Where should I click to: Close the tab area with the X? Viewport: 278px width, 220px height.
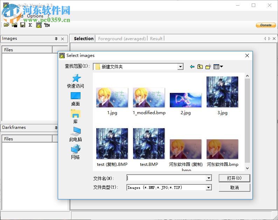click(274, 38)
